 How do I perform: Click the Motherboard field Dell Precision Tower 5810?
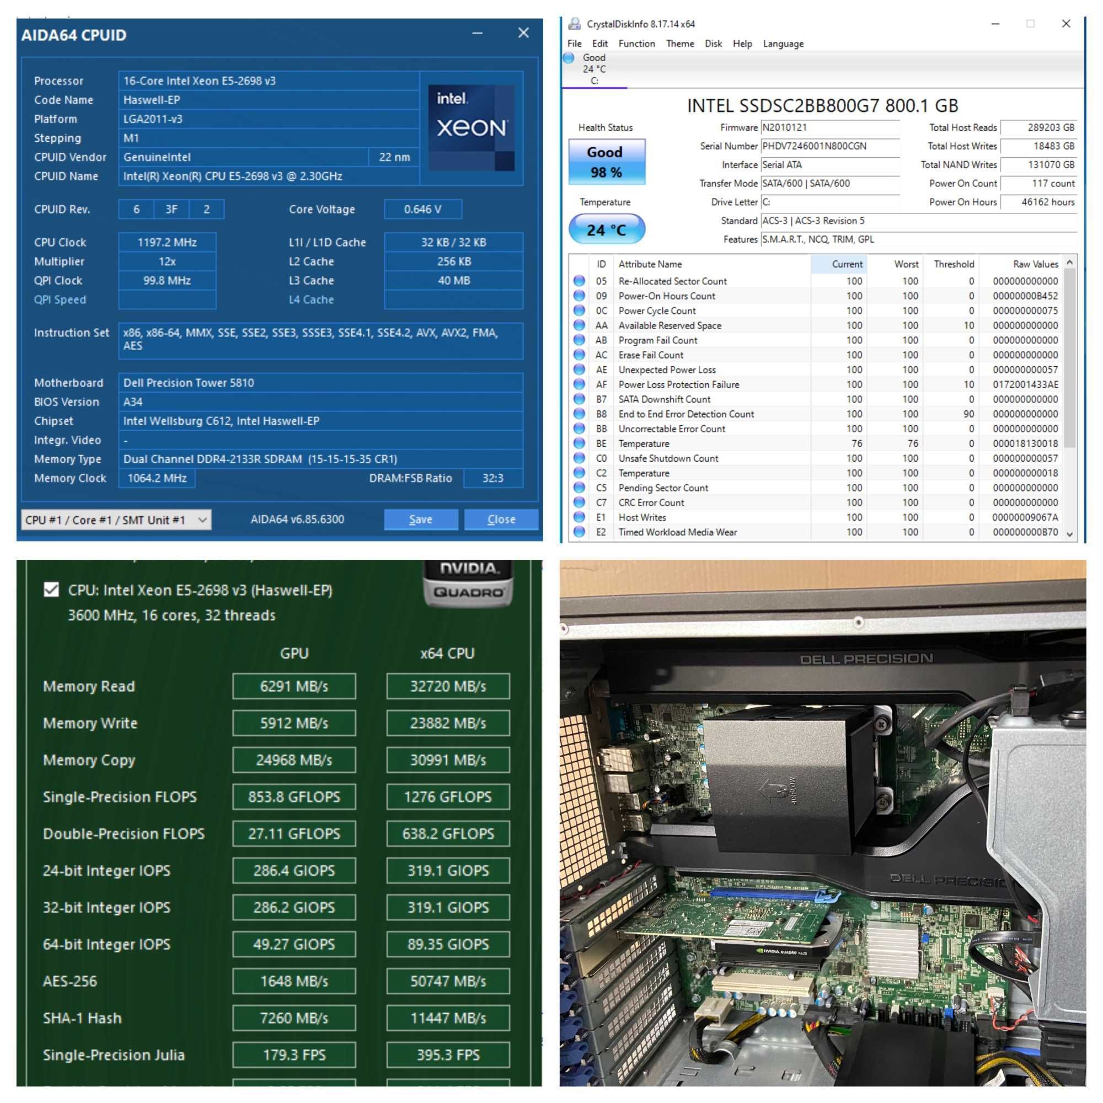320,383
